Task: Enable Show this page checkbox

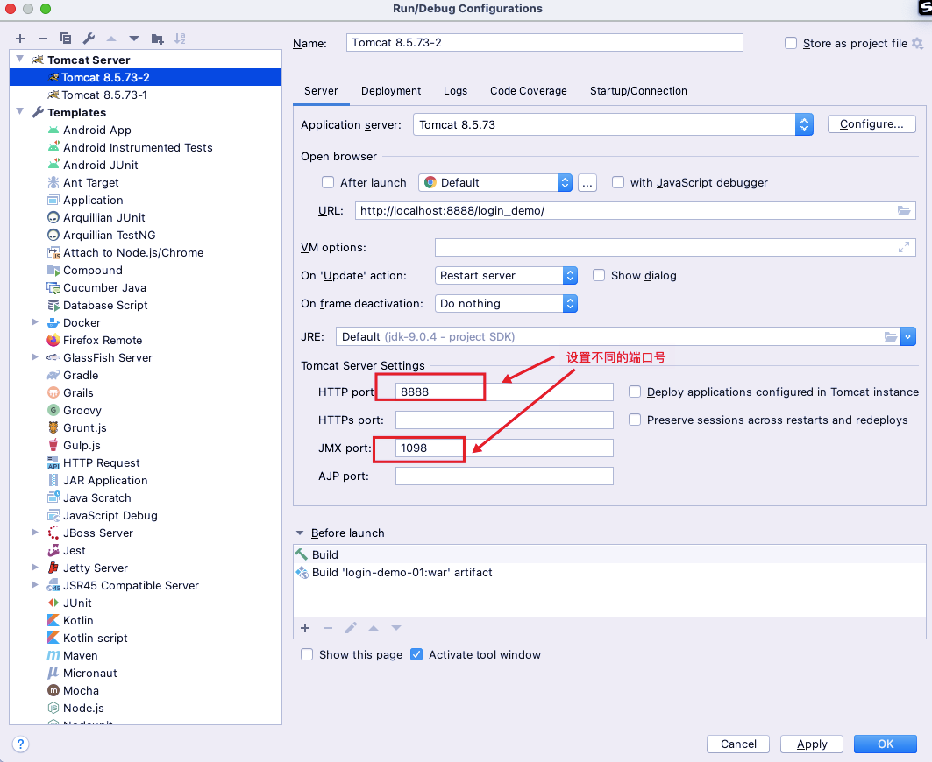Action: coord(307,654)
